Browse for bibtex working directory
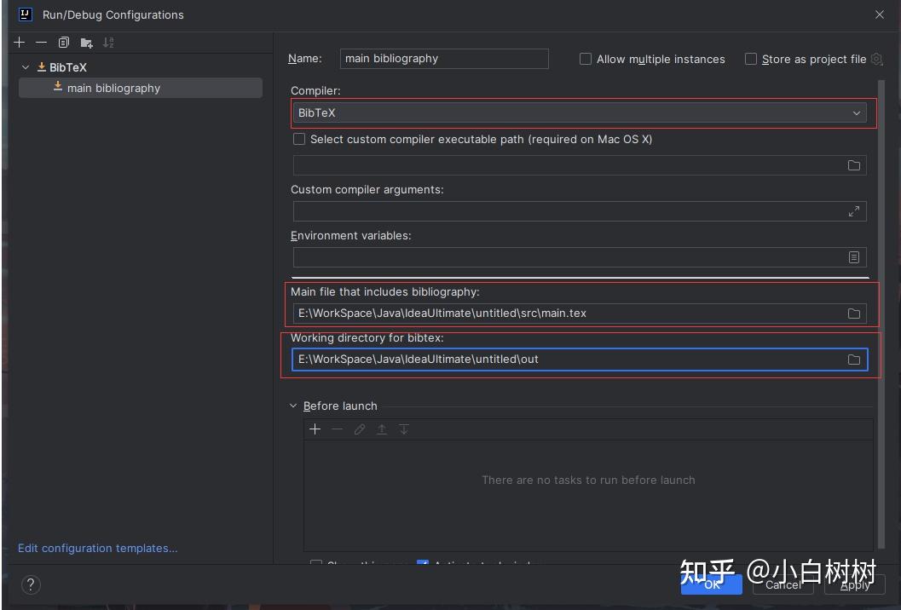 pos(854,360)
